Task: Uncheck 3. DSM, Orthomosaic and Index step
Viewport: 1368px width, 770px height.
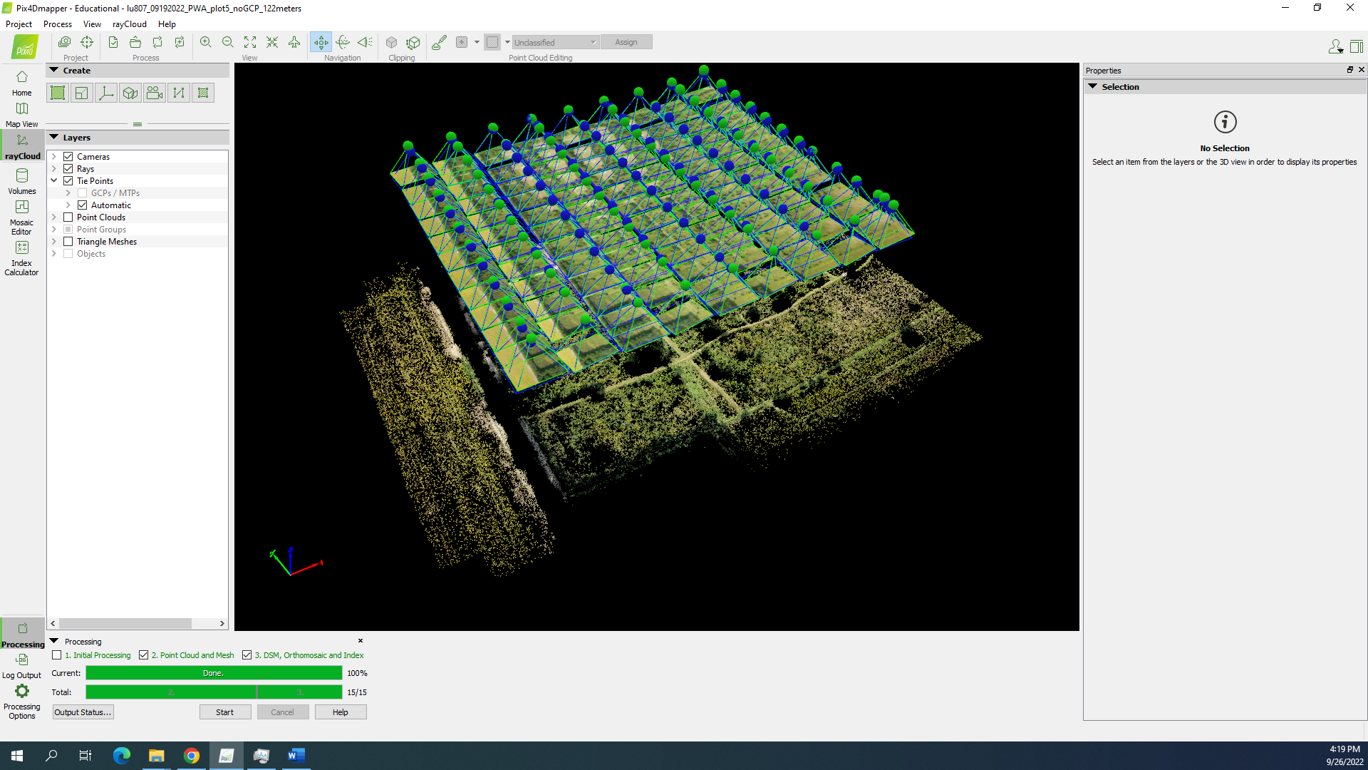Action: 247,655
